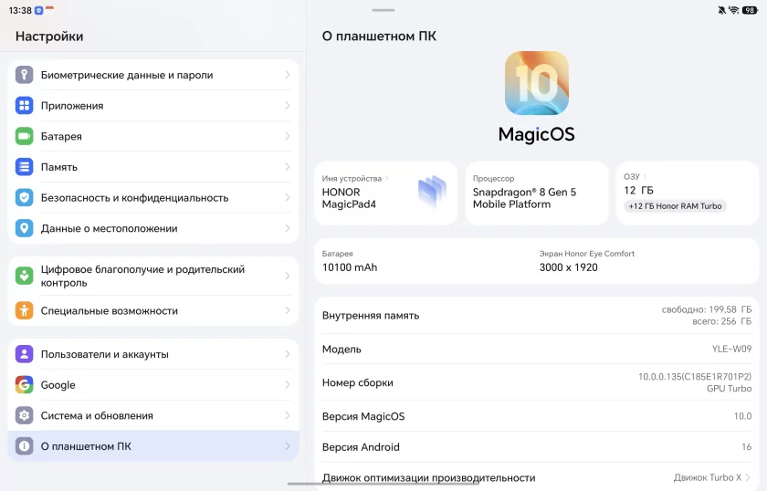Tap the Wi-Fi status icon
Viewport: 767px width, 491px height.
(734, 10)
